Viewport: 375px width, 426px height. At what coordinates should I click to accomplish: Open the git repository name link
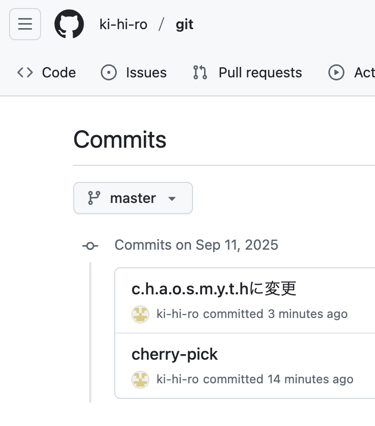pyautogui.click(x=184, y=25)
